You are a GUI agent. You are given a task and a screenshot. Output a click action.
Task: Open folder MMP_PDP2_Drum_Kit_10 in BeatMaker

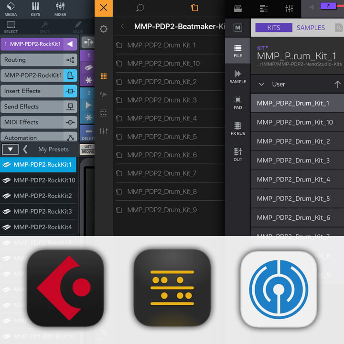click(x=170, y=64)
